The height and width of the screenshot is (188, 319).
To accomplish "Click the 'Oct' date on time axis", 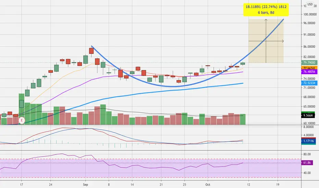I will click(208, 185).
